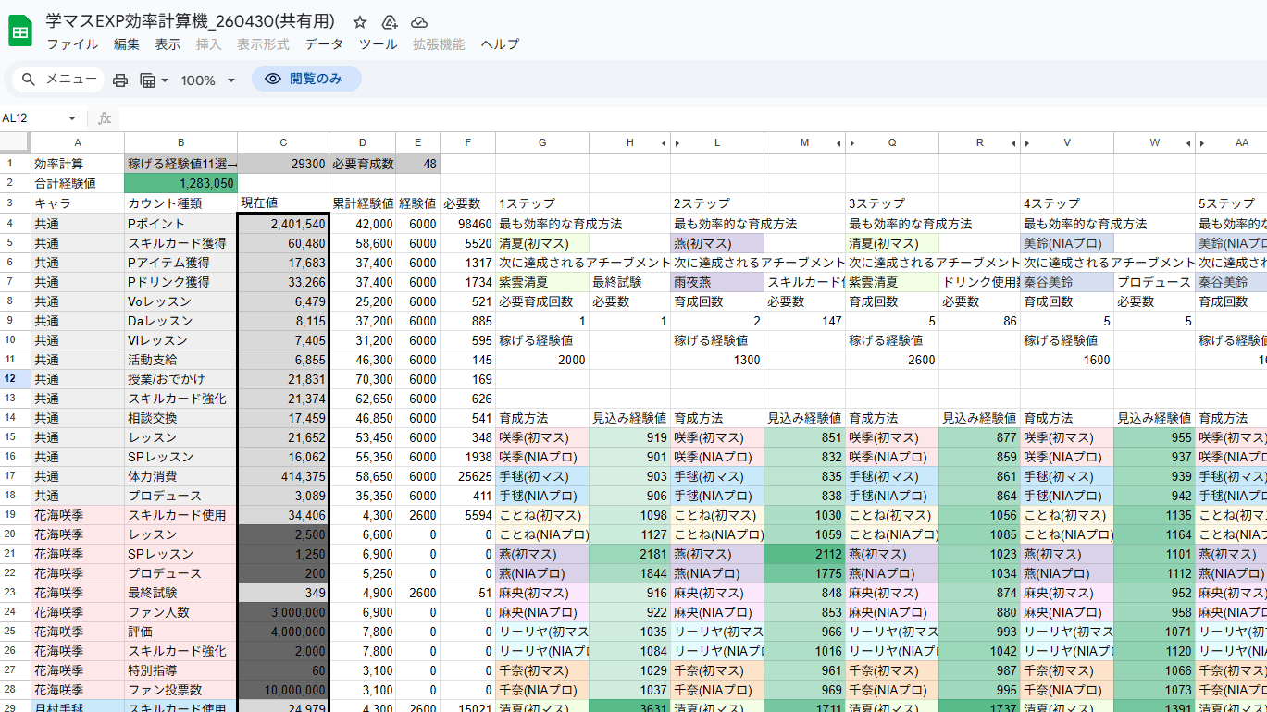Select the 体力消費 cell
1267x712 pixels.
click(x=180, y=476)
